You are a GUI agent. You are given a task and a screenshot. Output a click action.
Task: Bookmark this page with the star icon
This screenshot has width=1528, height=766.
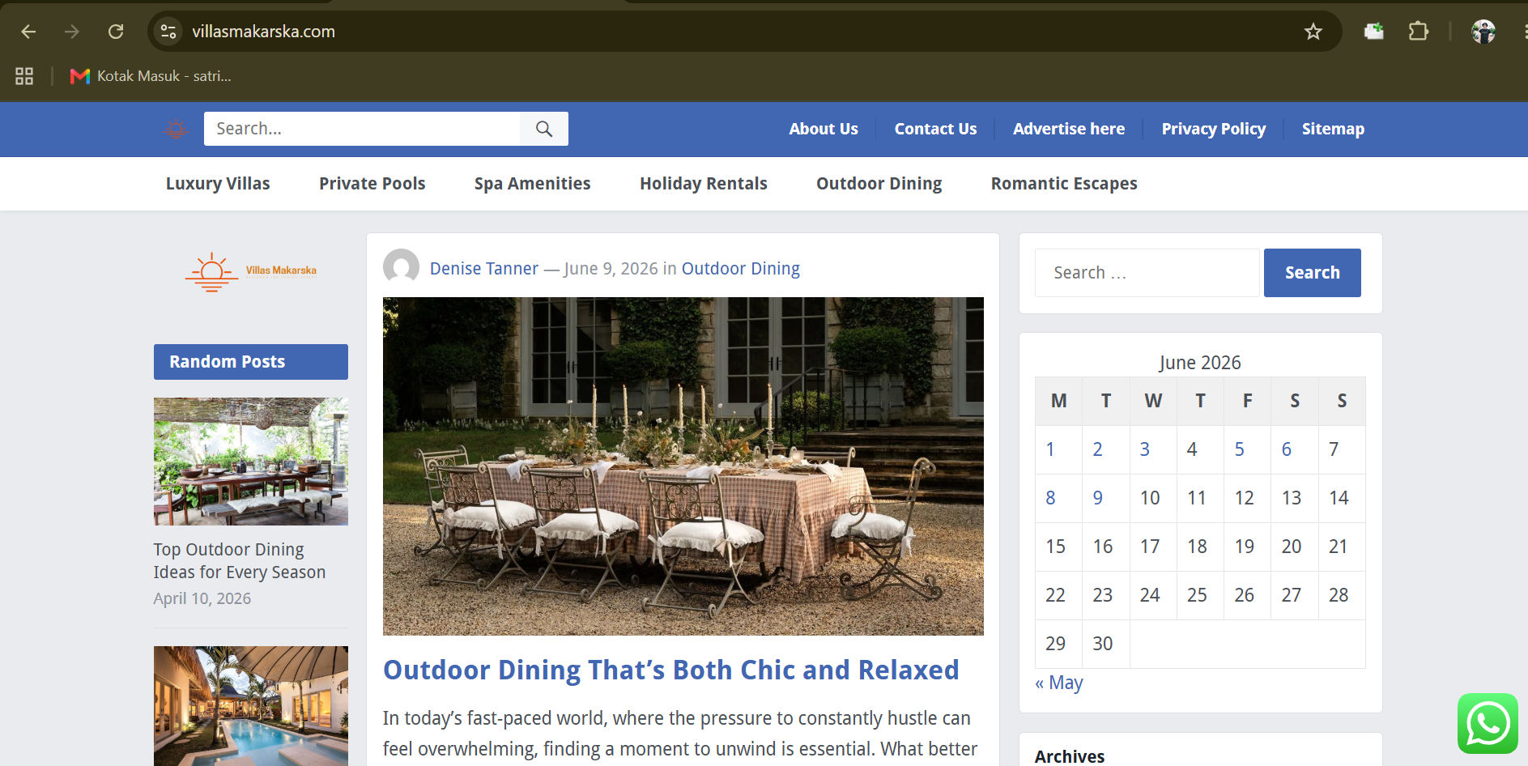[1313, 32]
